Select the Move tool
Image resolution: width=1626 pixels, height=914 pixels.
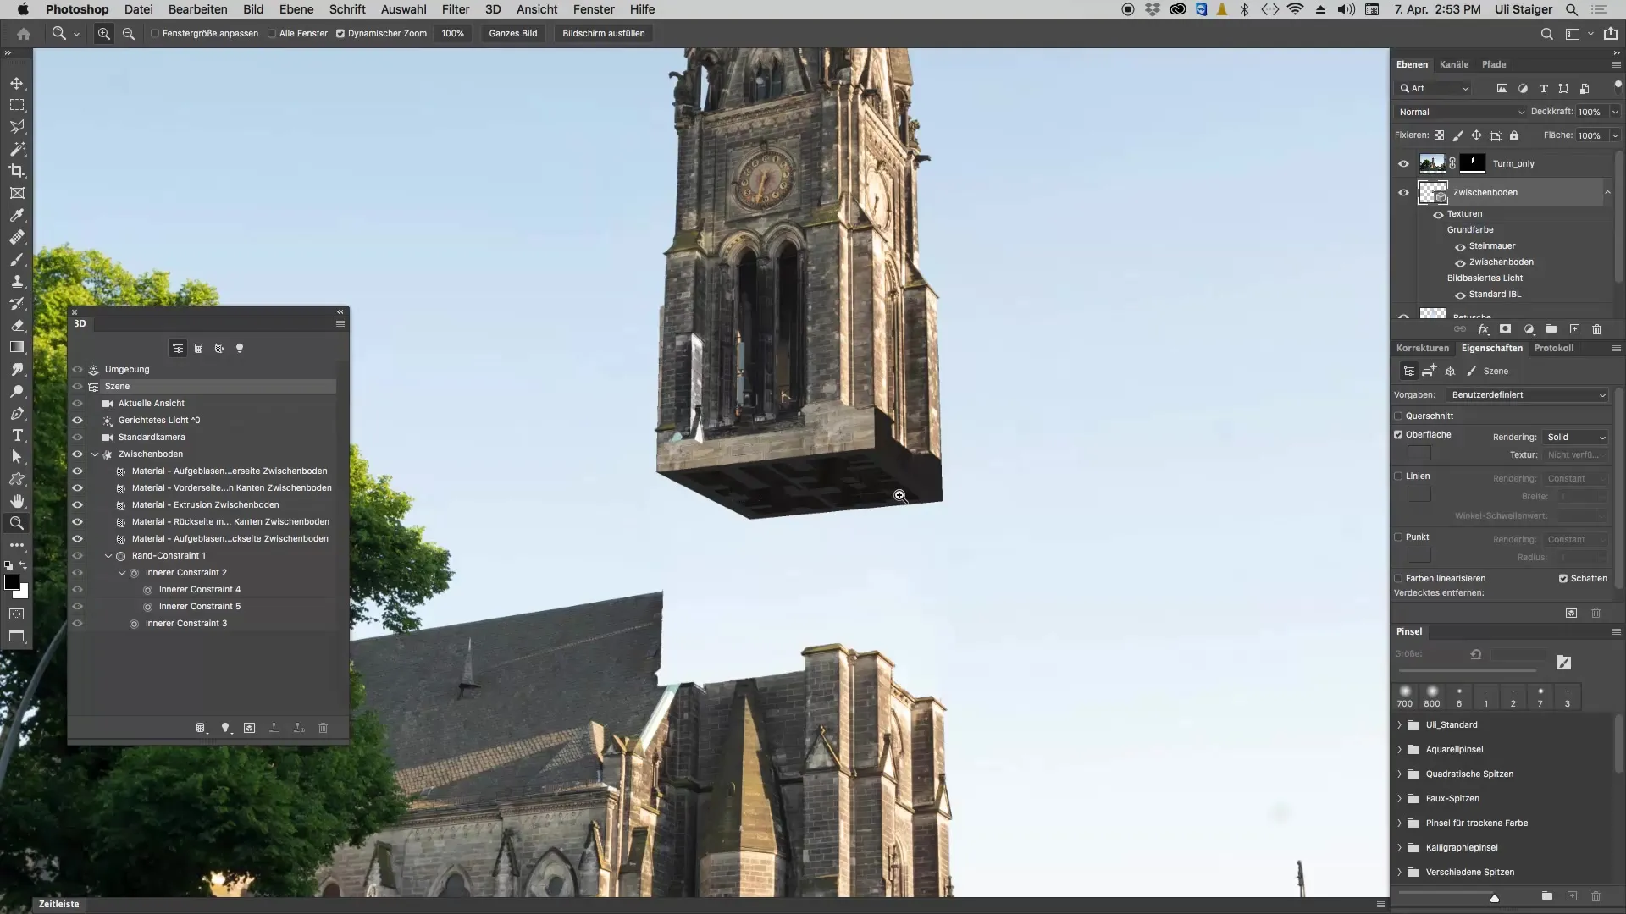coord(17,83)
